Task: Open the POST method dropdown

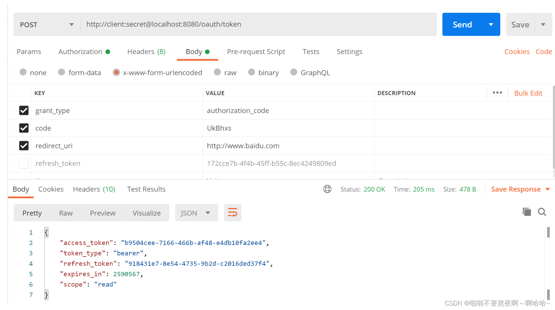Action: pos(47,25)
